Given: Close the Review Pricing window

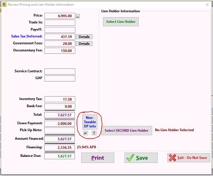Looking at the screenshot, I should 207,4.
